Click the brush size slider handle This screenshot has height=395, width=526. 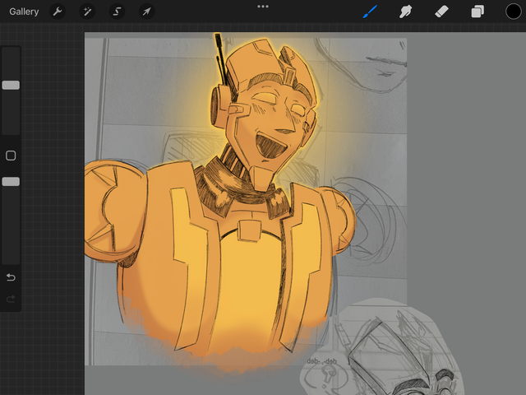(x=11, y=85)
